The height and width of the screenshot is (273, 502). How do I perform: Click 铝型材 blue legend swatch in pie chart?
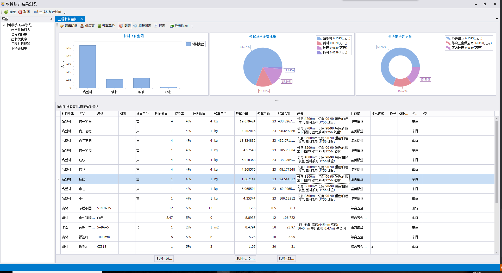(319, 39)
